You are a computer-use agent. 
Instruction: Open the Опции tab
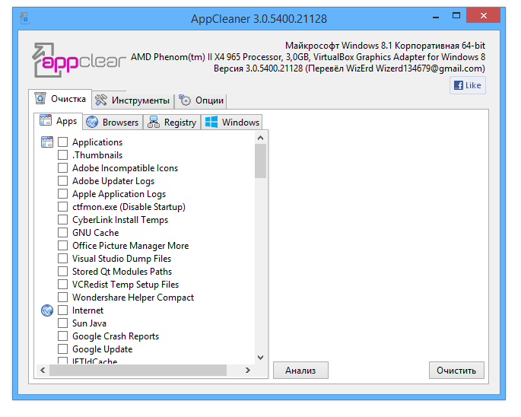[x=201, y=100]
